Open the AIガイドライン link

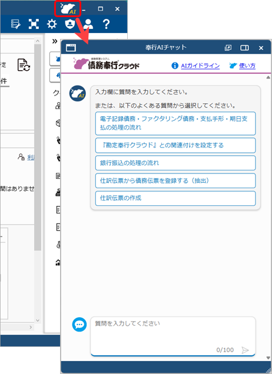tap(200, 65)
